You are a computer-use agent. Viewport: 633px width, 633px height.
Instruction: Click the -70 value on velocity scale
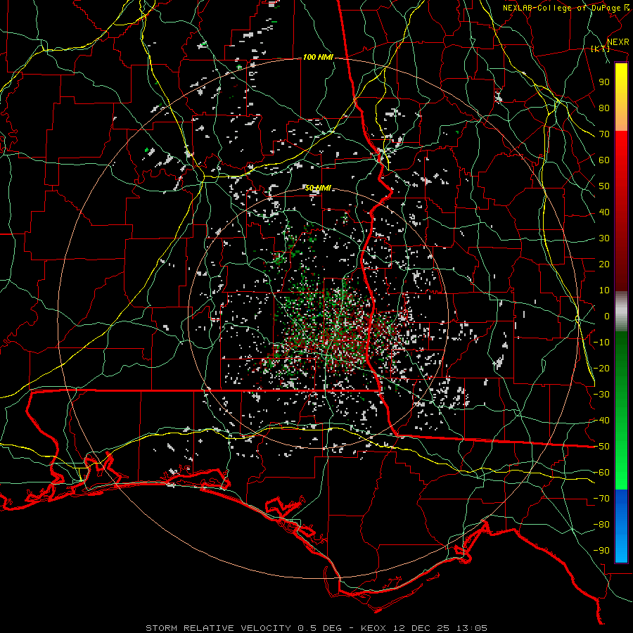(601, 499)
